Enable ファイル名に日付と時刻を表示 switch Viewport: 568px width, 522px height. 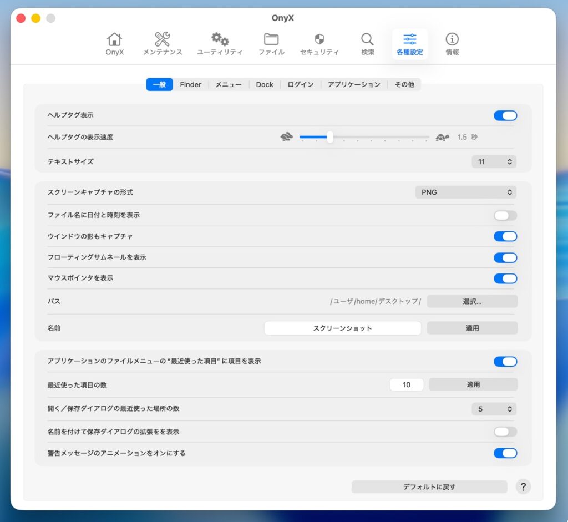click(505, 215)
